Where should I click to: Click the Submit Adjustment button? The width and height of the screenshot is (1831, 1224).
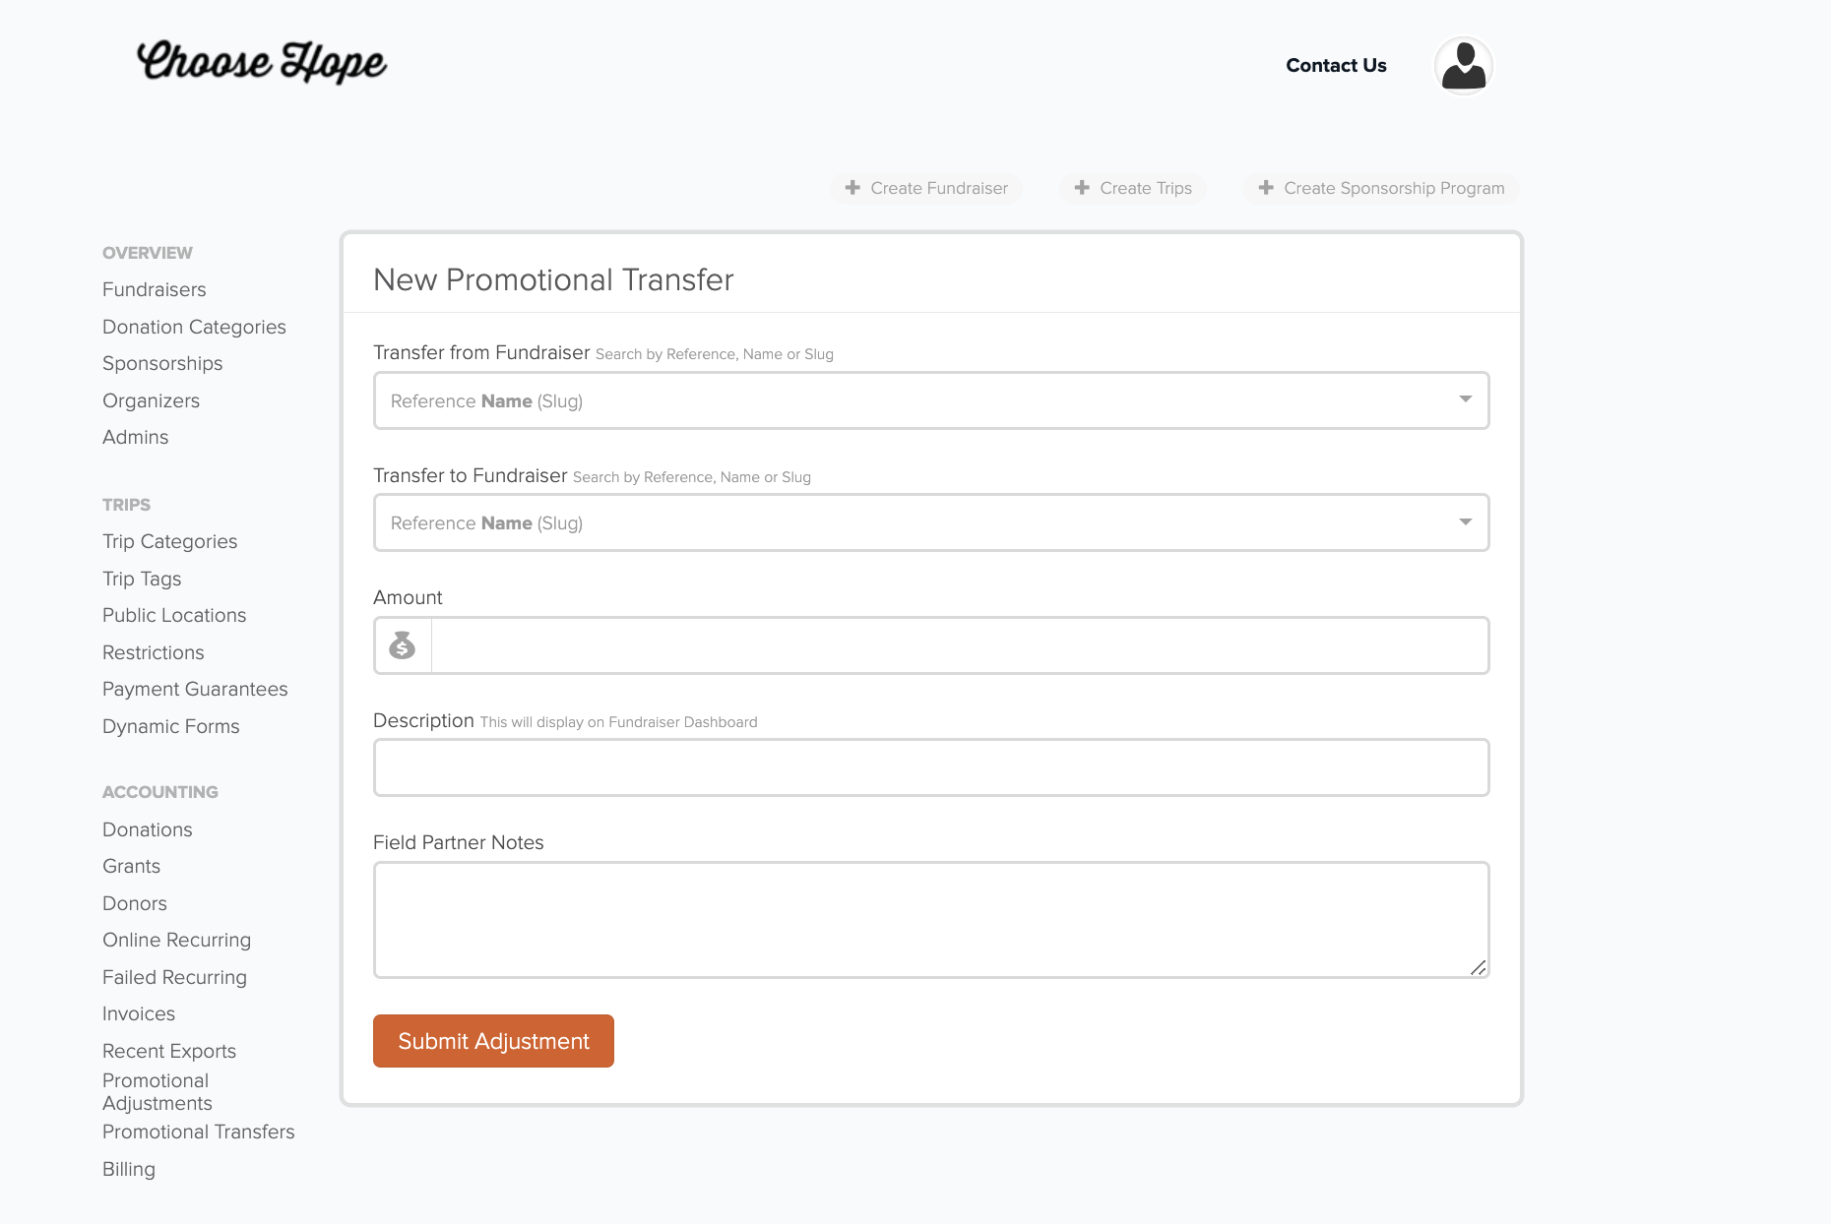pyautogui.click(x=493, y=1041)
